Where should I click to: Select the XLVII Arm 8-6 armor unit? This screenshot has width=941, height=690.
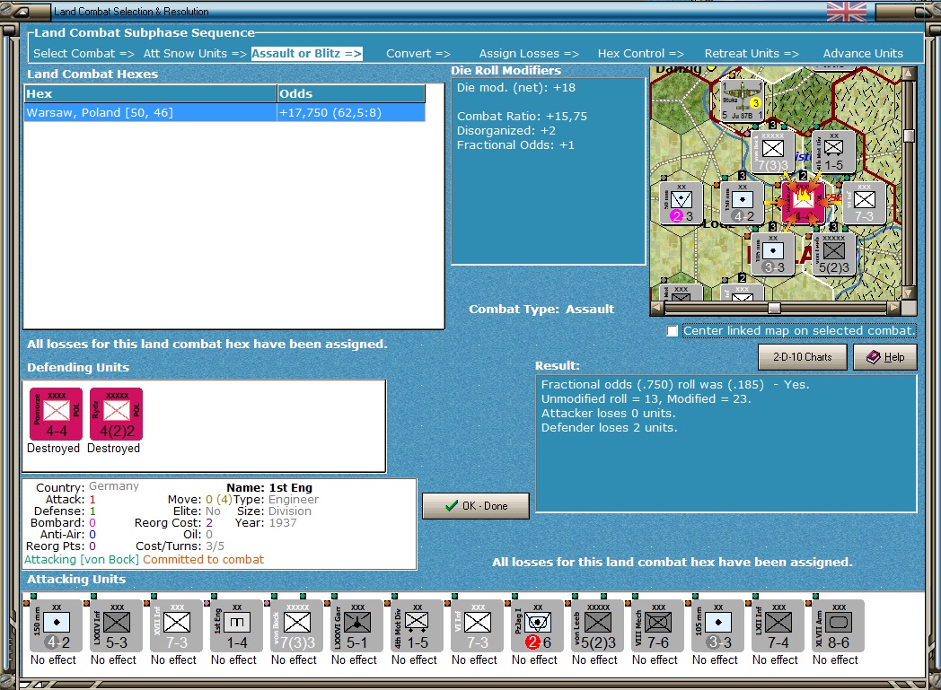coord(839,626)
